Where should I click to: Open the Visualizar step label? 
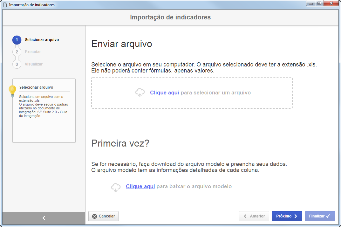click(x=34, y=64)
